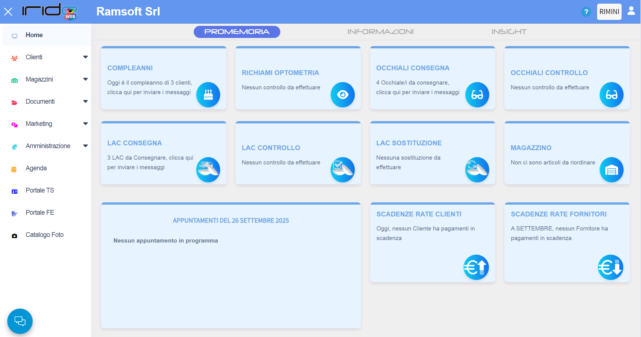Close the sidebar with the X icon
Image resolution: width=641 pixels, height=337 pixels.
8,12
